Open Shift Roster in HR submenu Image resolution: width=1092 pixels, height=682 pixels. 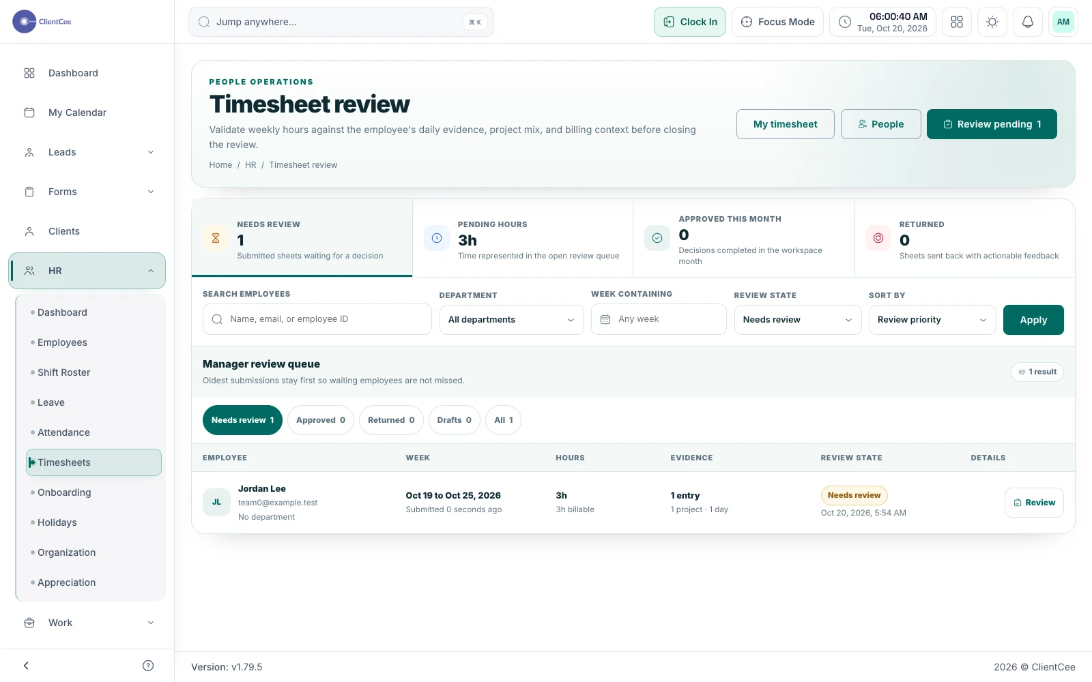pos(94,372)
